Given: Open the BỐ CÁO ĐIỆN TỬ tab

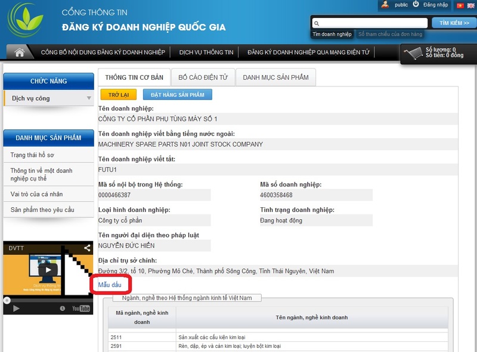Looking at the screenshot, I should [x=203, y=77].
